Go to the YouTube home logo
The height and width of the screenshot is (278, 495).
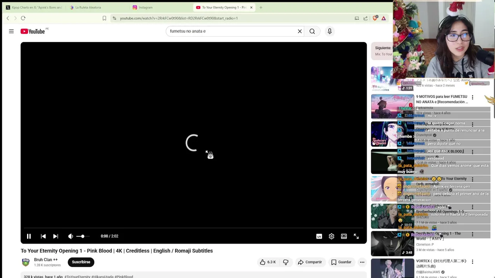coord(32,31)
